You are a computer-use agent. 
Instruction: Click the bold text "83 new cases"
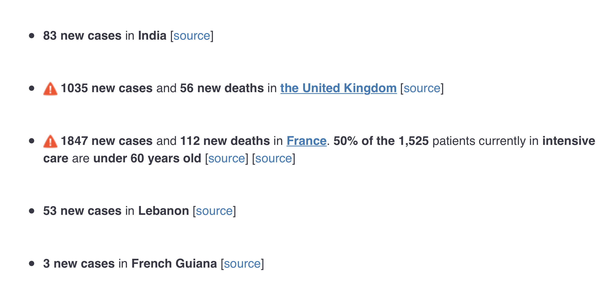click(x=82, y=36)
